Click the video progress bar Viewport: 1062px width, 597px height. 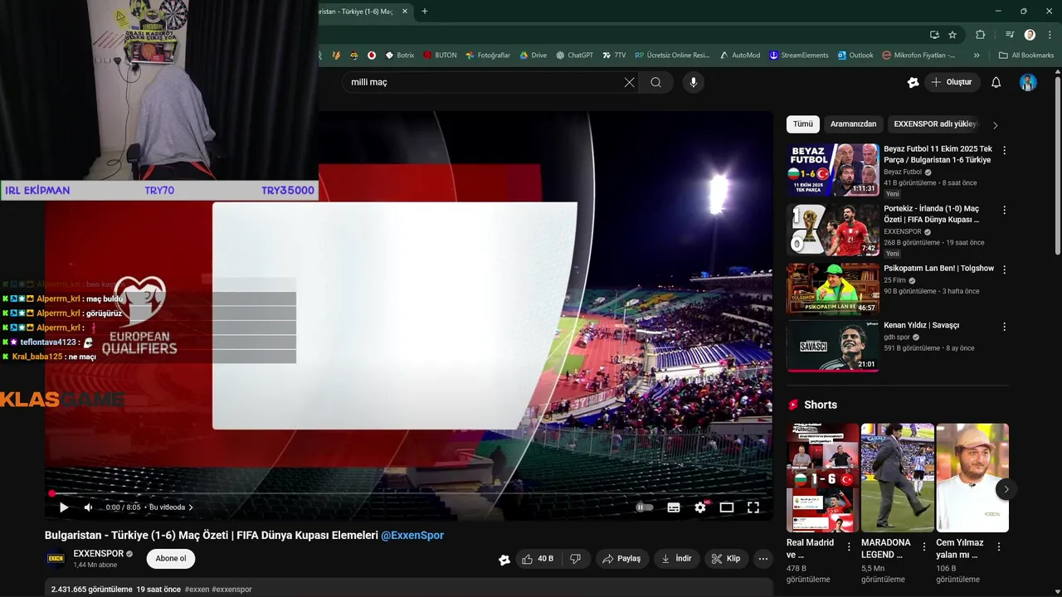(408, 493)
